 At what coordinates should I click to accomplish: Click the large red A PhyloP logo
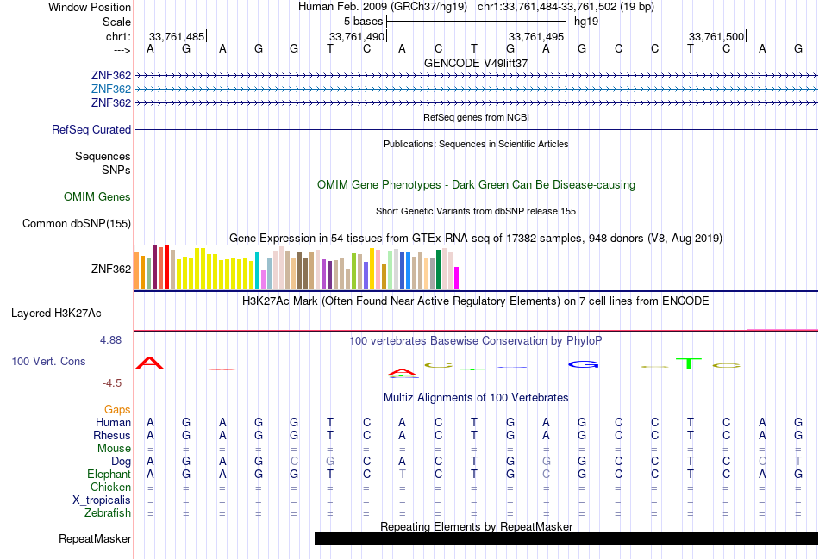click(149, 363)
